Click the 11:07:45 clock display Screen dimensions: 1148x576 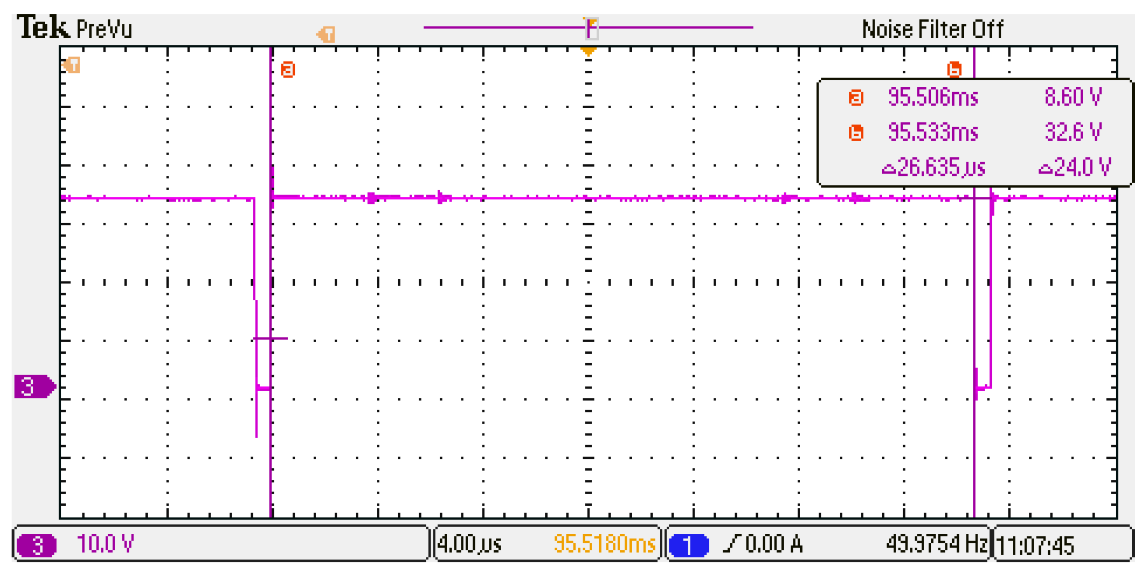click(1036, 545)
